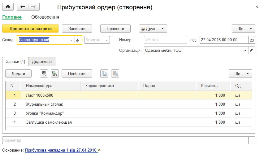Open barcode search icon in table toolbar

[44, 73]
